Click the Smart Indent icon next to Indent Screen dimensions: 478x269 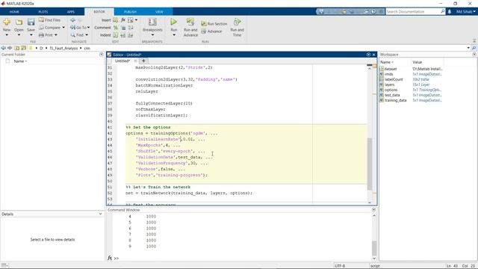pyautogui.click(x=116, y=35)
